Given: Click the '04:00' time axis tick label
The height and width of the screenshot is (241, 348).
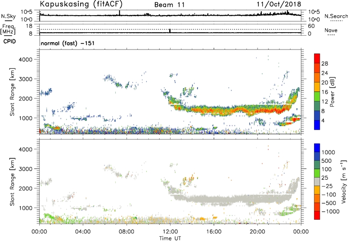Looking at the screenshot, I should (x=83, y=232).
